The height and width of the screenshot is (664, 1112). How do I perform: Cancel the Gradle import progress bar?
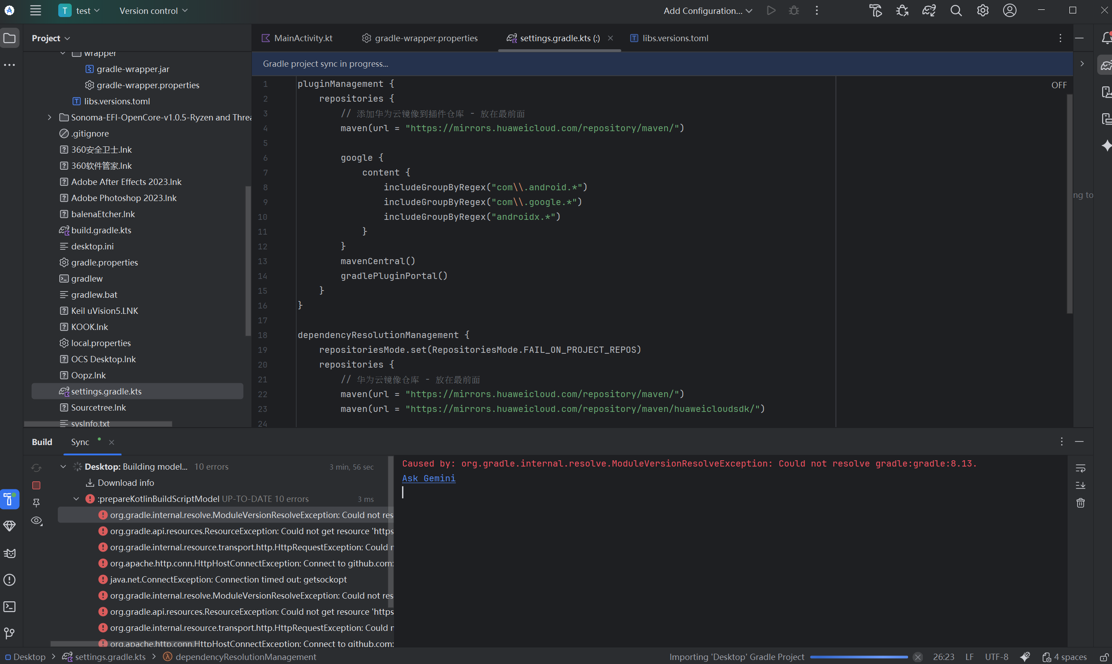pos(918,657)
